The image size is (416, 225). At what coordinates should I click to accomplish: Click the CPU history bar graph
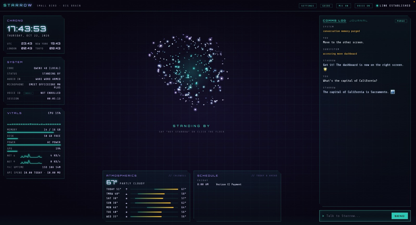click(34, 124)
